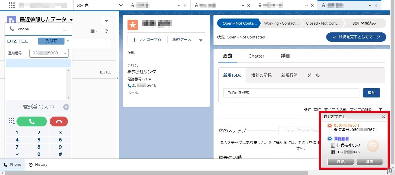Close the BIZTEL incoming call popup
Image resolution: width=395 pixels, height=175 pixels.
pyautogui.click(x=383, y=117)
